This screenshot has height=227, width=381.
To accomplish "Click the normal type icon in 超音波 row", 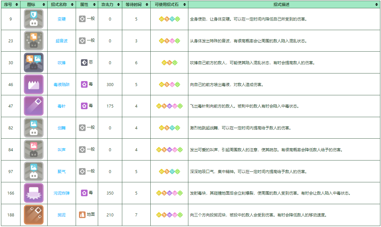I will [82, 41].
